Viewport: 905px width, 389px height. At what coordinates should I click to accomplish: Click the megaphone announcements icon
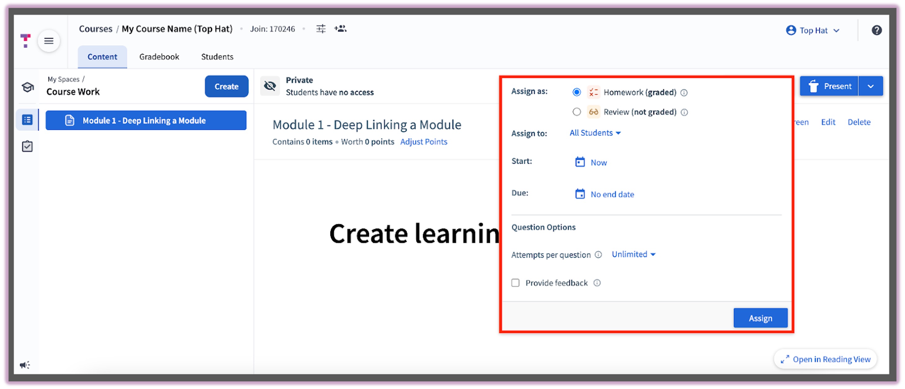pos(25,365)
